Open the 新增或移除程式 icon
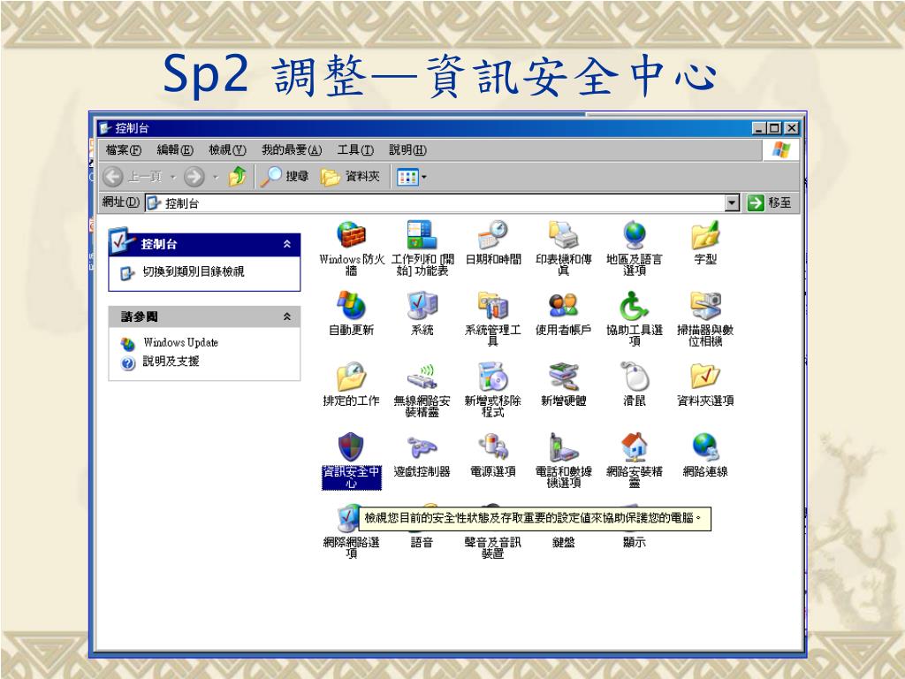905x679 pixels. pyautogui.click(x=492, y=377)
